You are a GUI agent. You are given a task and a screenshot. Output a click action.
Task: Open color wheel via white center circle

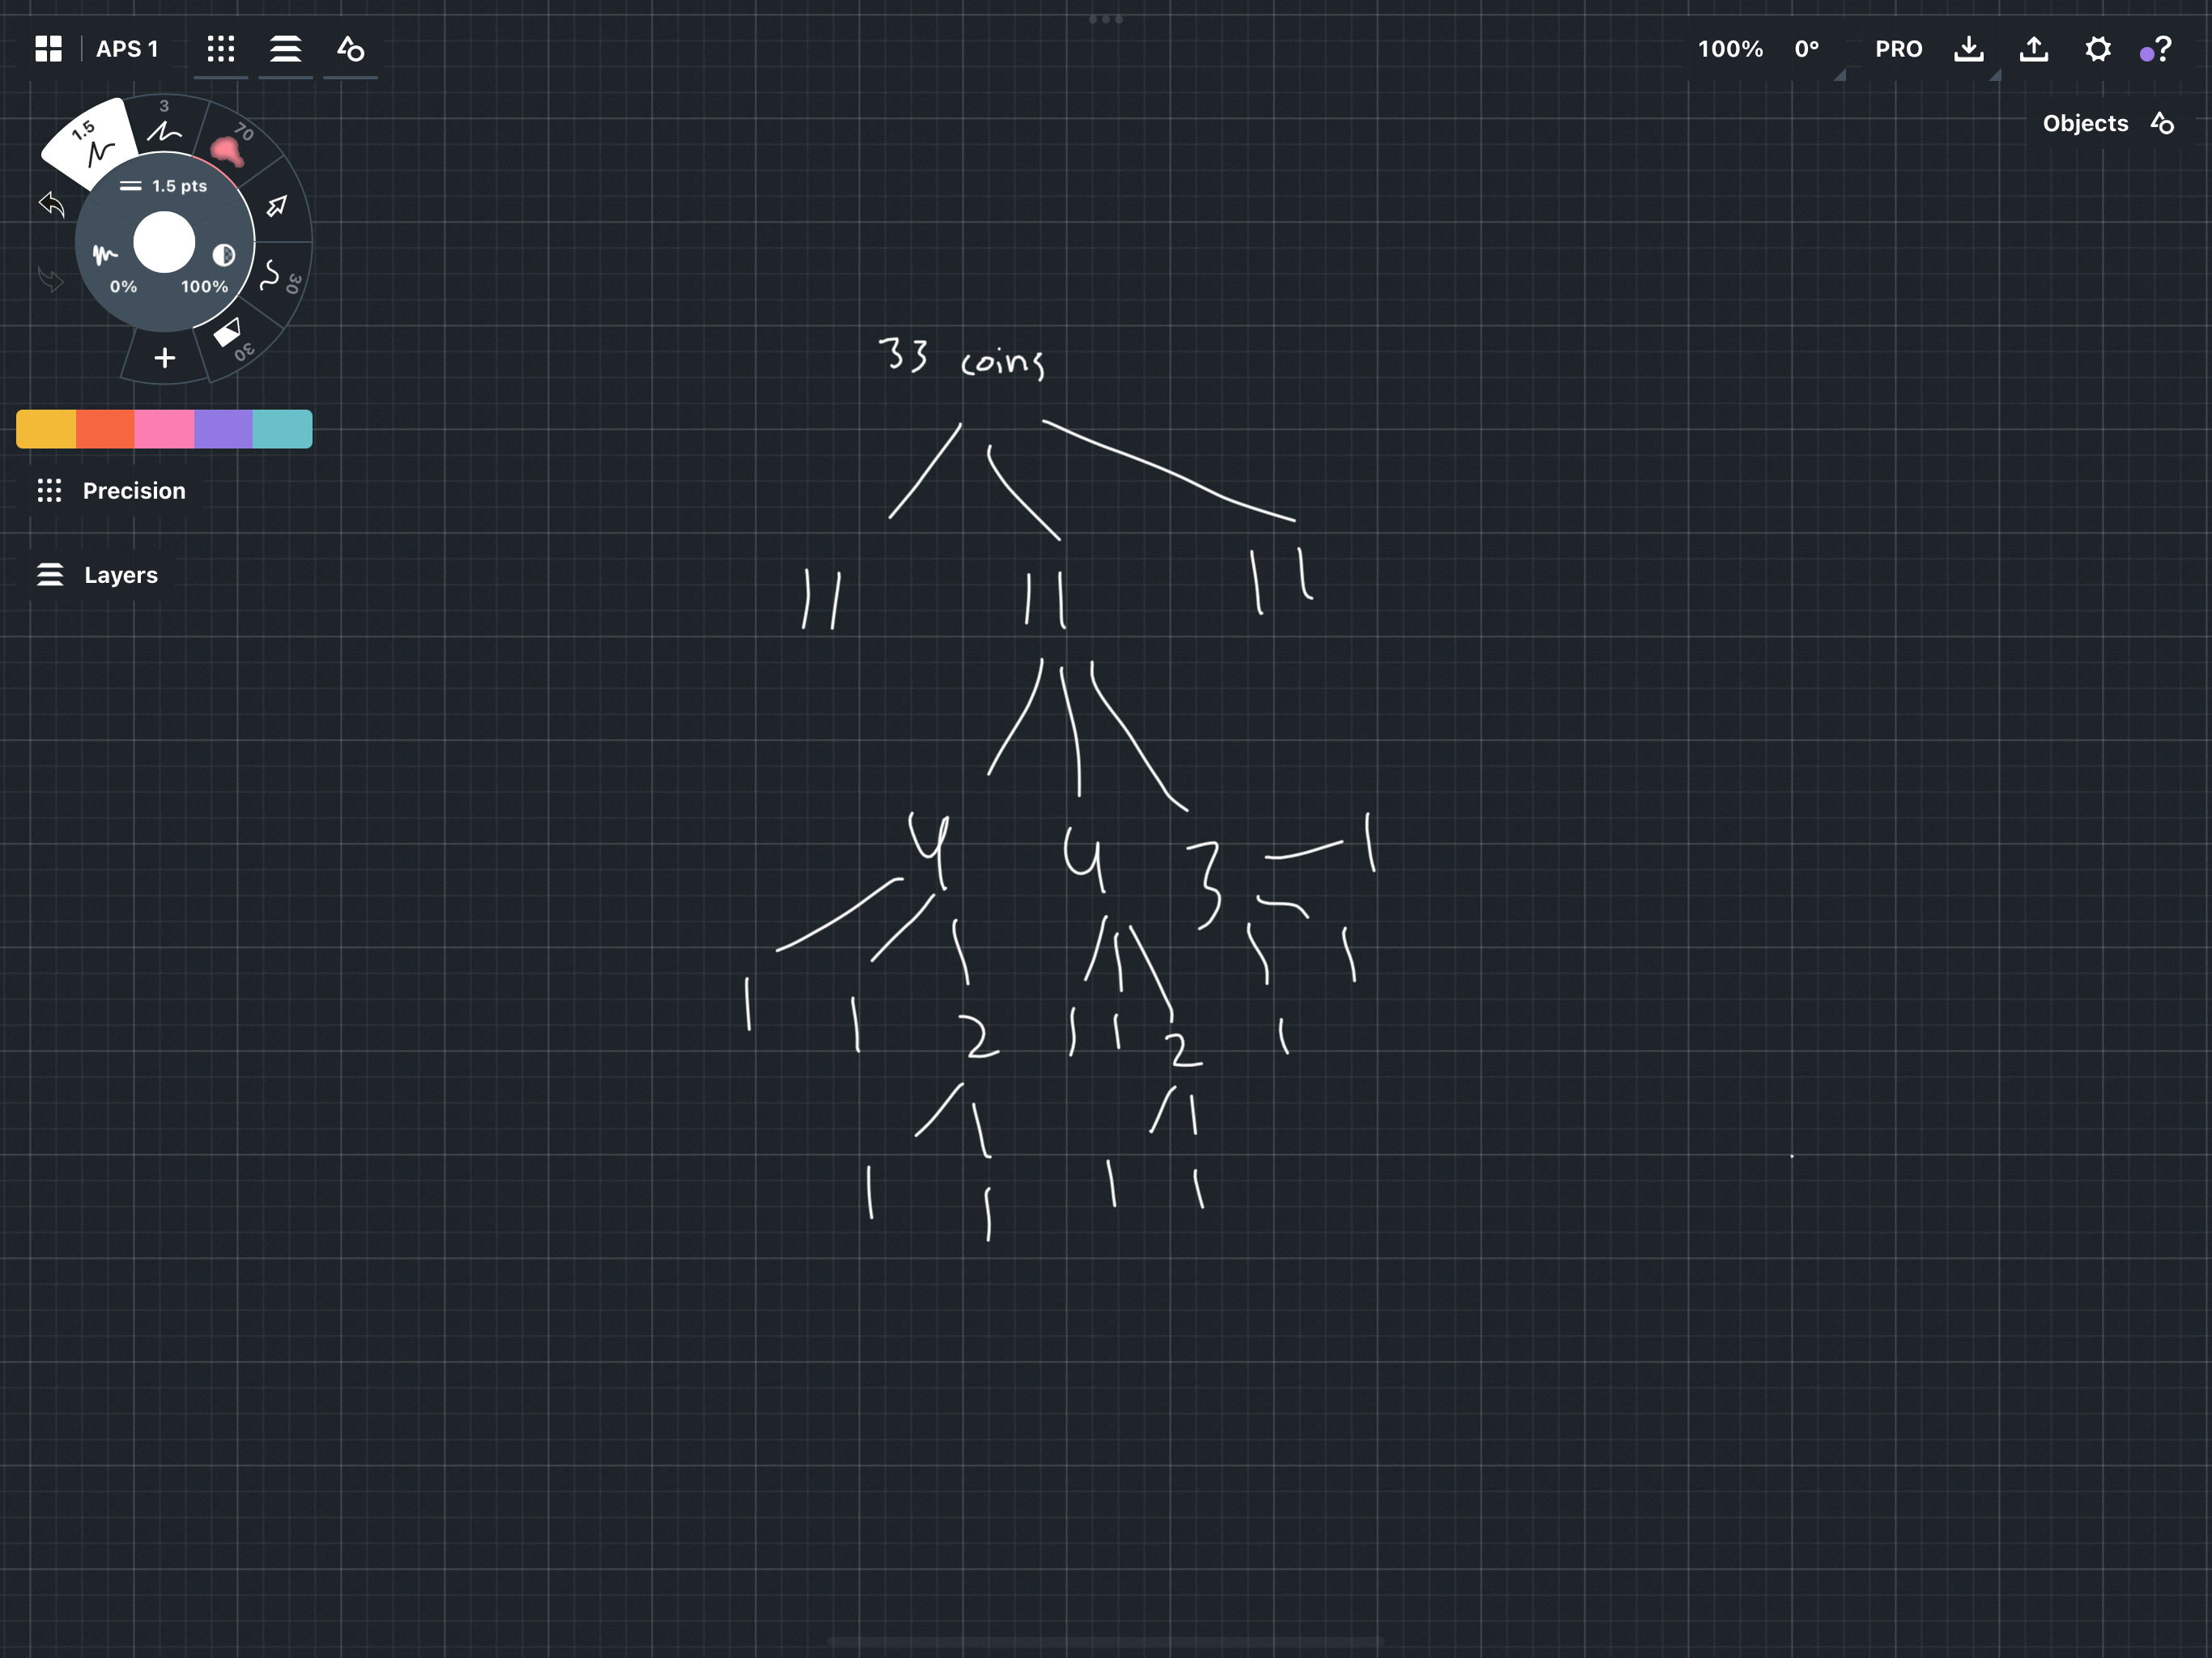[x=164, y=242]
